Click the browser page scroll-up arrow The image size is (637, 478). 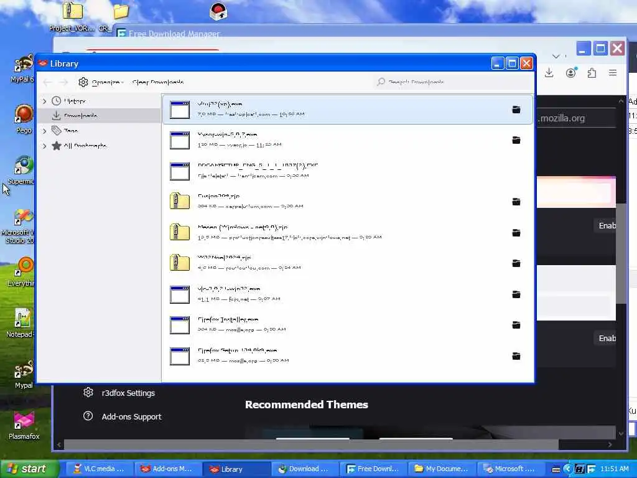(x=621, y=101)
